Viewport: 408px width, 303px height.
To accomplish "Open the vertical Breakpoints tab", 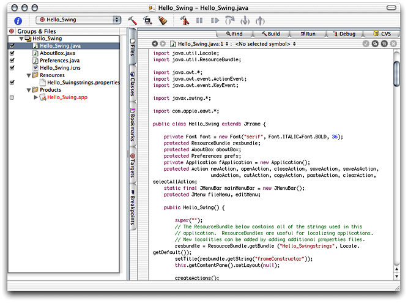I will (133, 207).
